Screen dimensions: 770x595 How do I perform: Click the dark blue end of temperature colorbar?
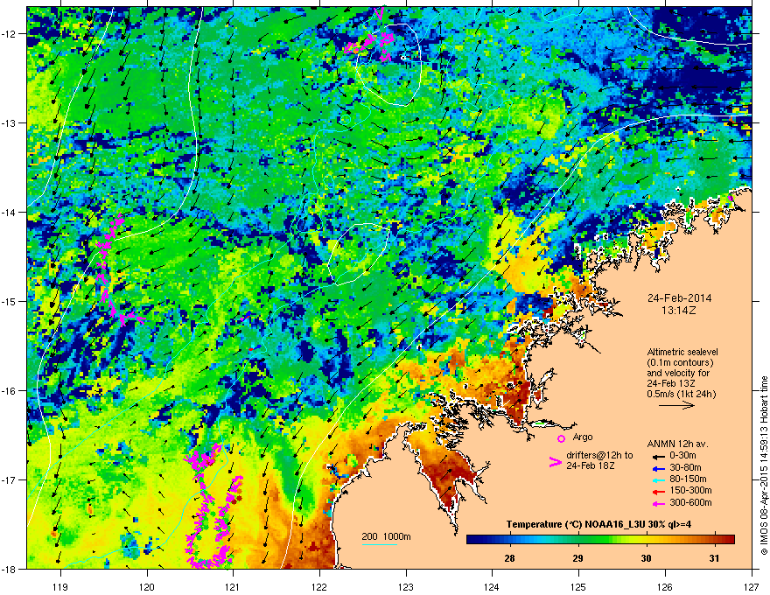471,540
